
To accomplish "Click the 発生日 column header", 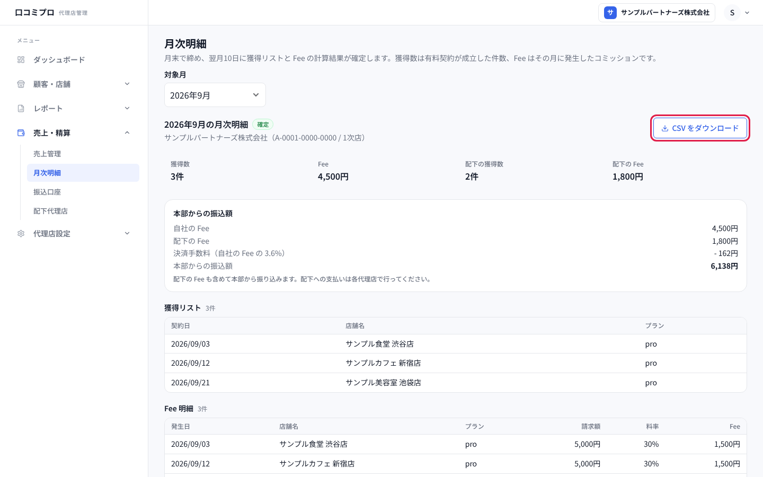I will [181, 427].
